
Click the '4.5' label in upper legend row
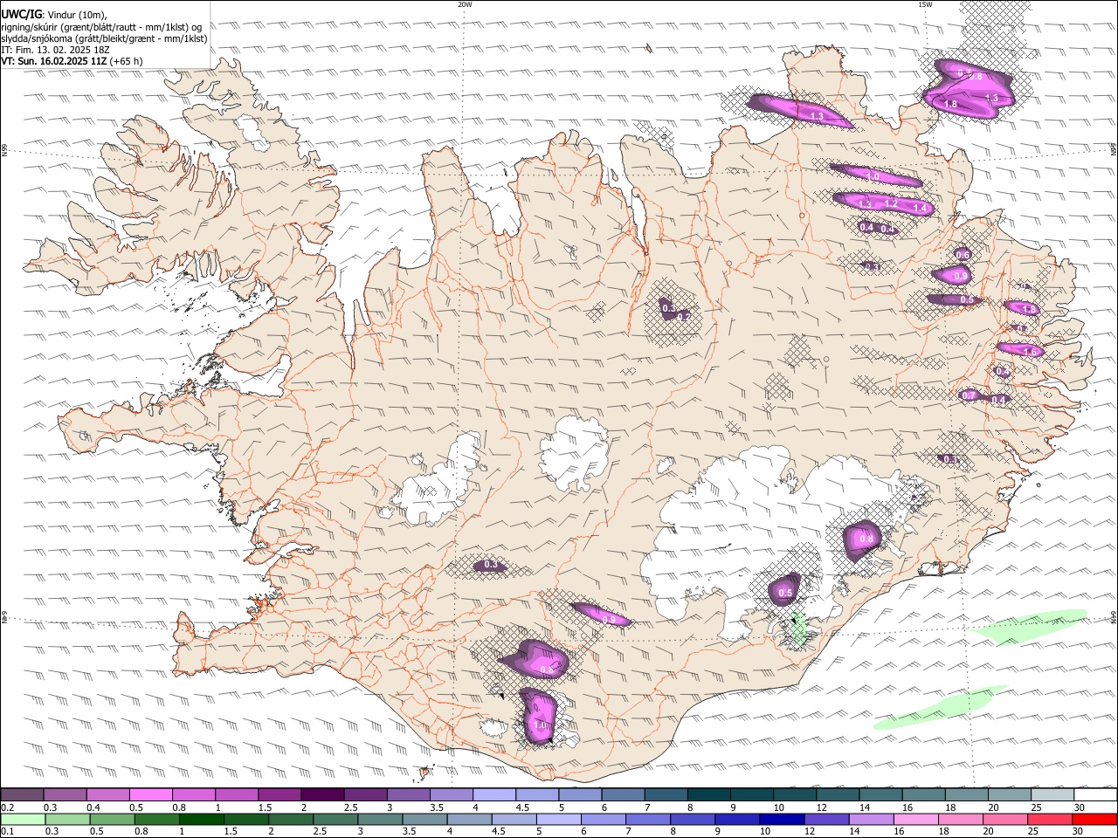coord(522,807)
